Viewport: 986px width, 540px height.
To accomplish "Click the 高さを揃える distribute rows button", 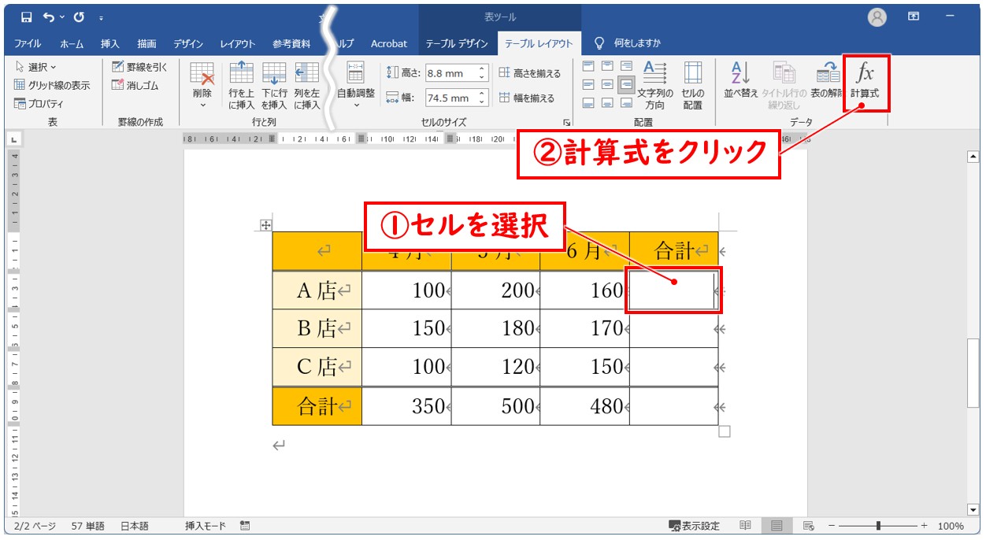I will [x=530, y=73].
